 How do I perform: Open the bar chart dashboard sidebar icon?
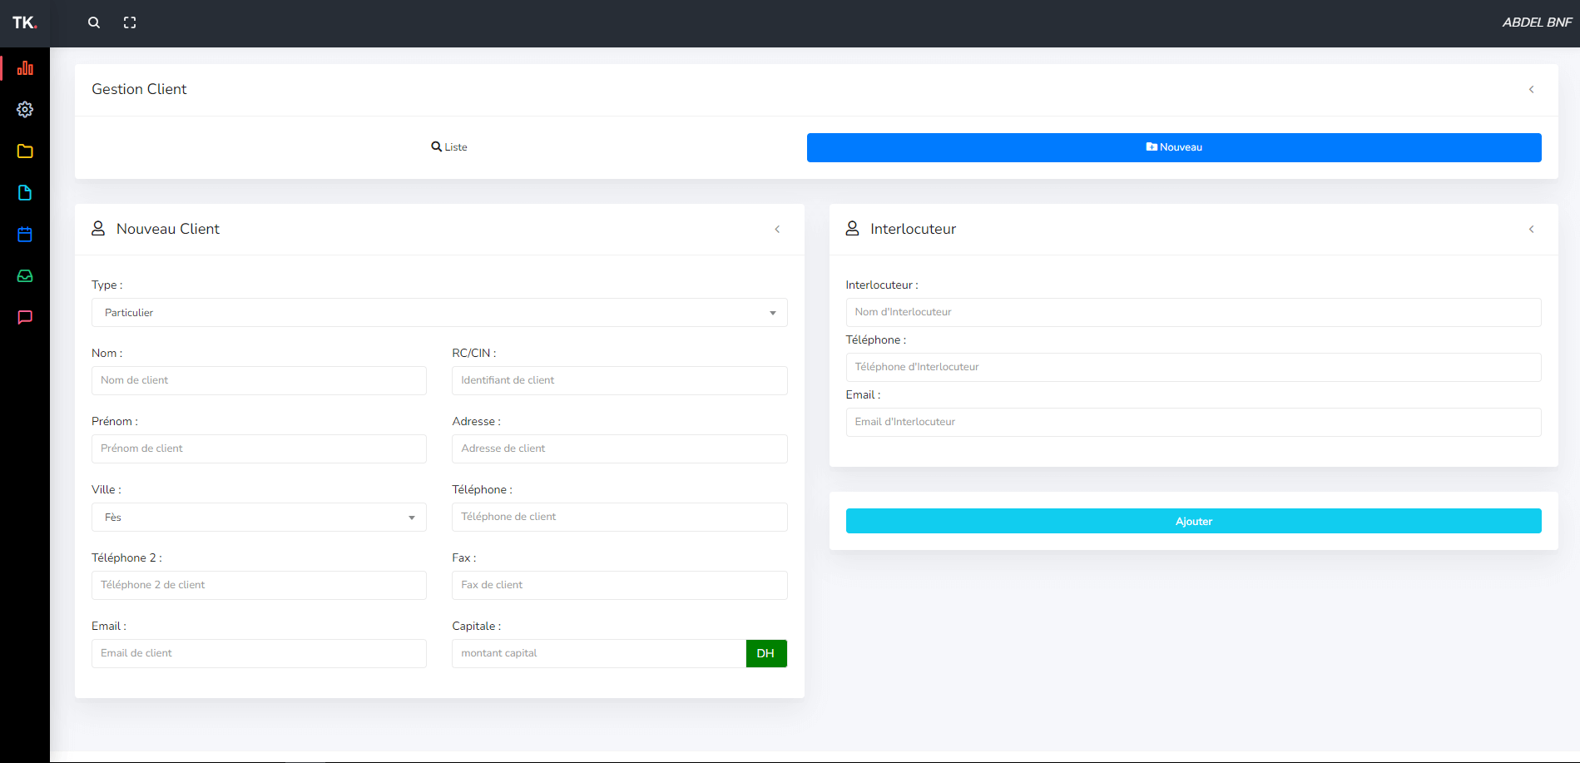[x=25, y=68]
